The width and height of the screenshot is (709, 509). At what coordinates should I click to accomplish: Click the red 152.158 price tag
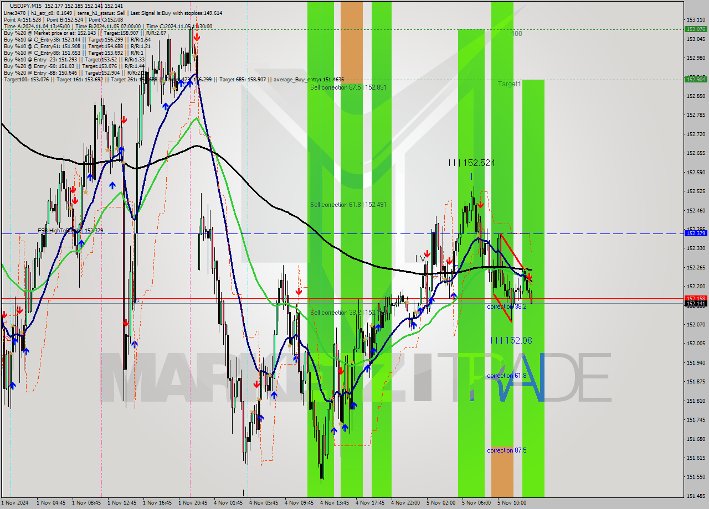(696, 298)
